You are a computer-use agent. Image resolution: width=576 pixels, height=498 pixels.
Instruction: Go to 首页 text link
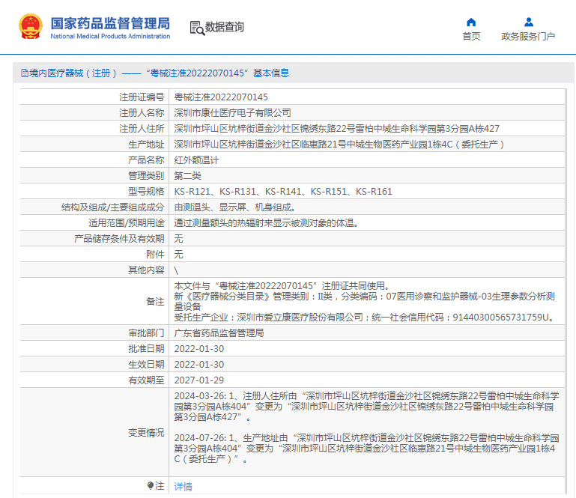tap(471, 37)
